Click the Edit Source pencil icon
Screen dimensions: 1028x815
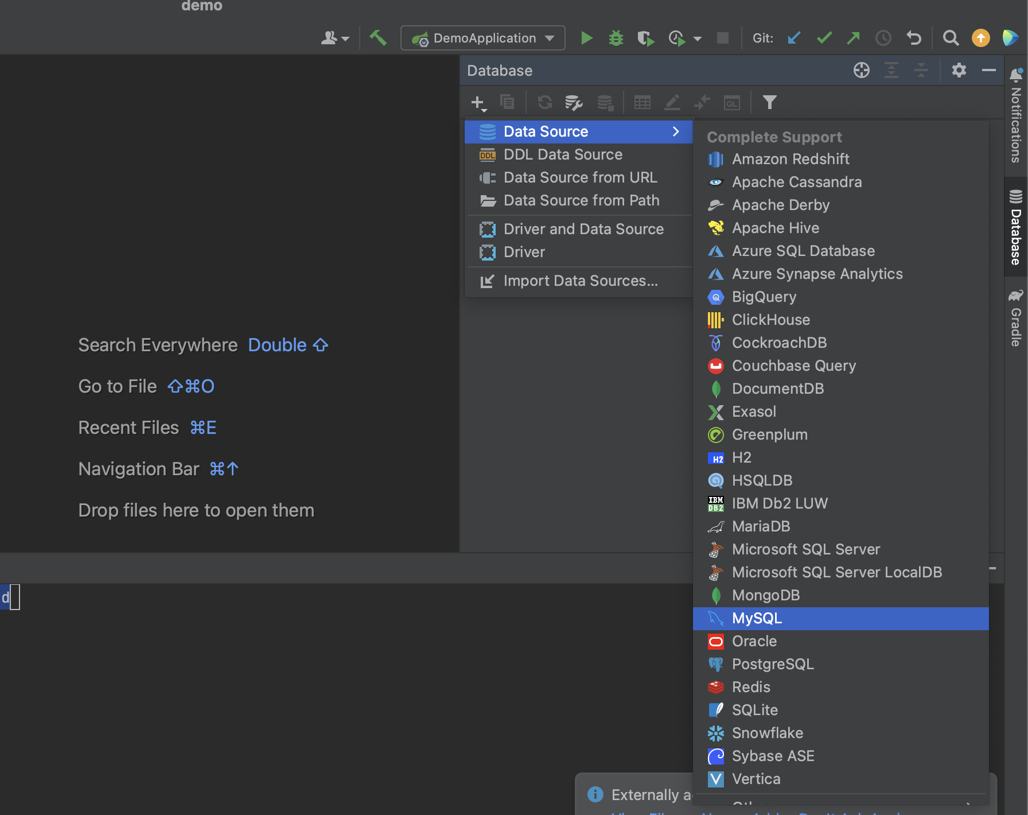click(672, 102)
